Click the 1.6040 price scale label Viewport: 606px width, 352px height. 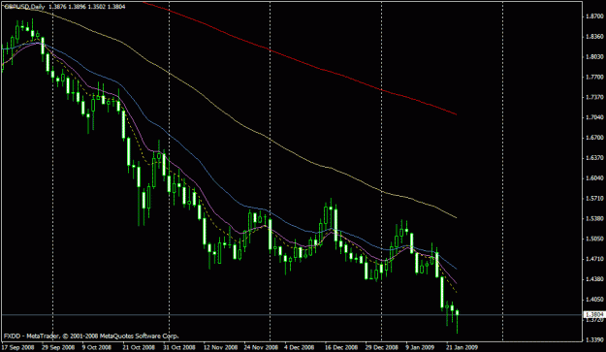(594, 178)
